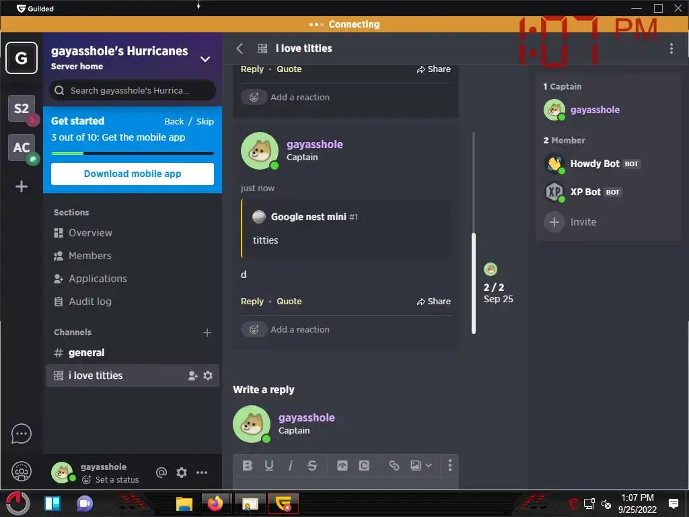Viewport: 689px width, 517px height.
Task: Click the muted volume tray icon
Action: tap(606, 504)
